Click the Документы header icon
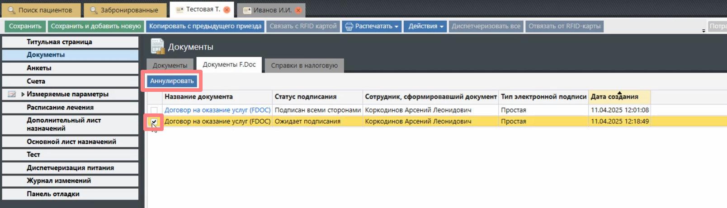The image size is (727, 208). click(157, 46)
